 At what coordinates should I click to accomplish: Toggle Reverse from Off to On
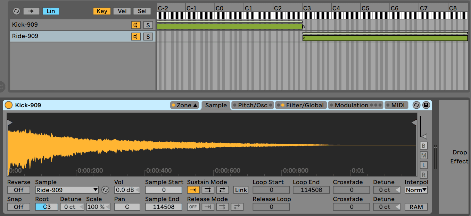(18, 190)
